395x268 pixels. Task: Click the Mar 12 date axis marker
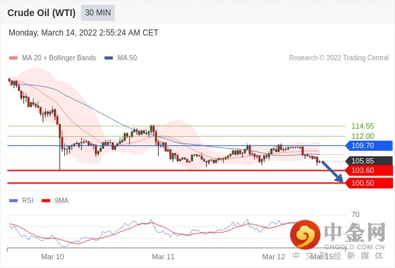(274, 257)
